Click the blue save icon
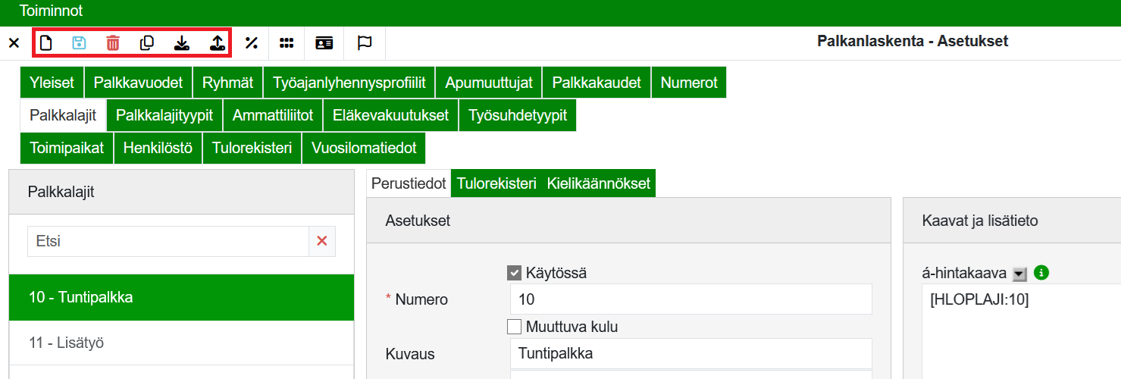Screen dimensions: 1121x379 click(79, 43)
